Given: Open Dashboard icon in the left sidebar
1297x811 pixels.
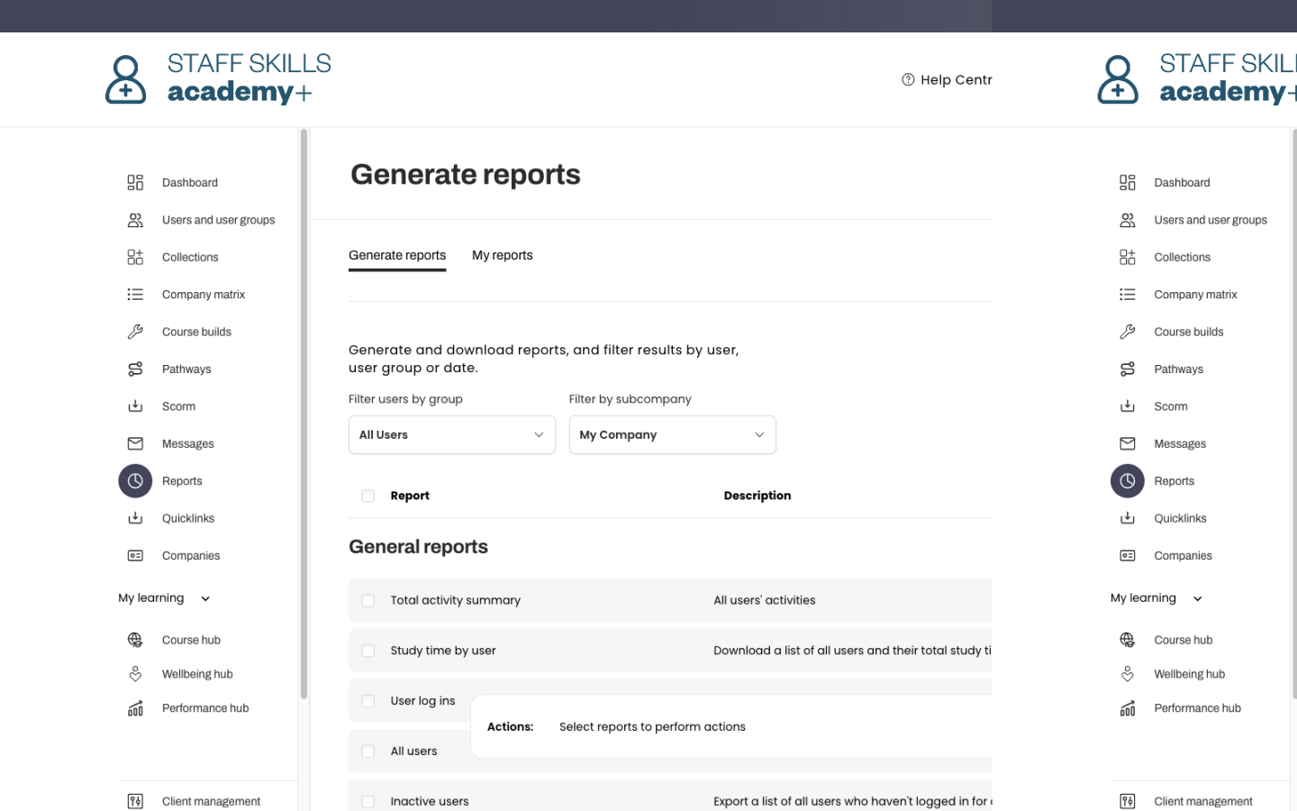Looking at the screenshot, I should pyautogui.click(x=135, y=183).
